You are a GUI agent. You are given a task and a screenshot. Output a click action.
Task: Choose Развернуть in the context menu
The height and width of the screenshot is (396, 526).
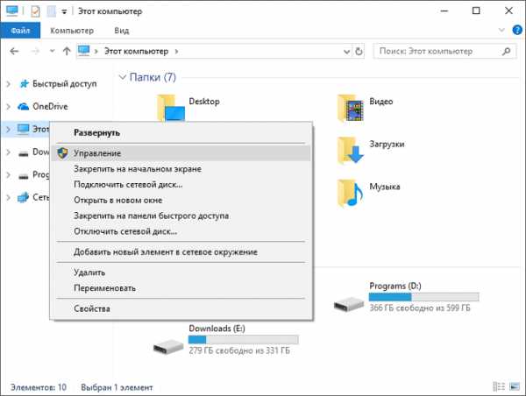(181, 133)
